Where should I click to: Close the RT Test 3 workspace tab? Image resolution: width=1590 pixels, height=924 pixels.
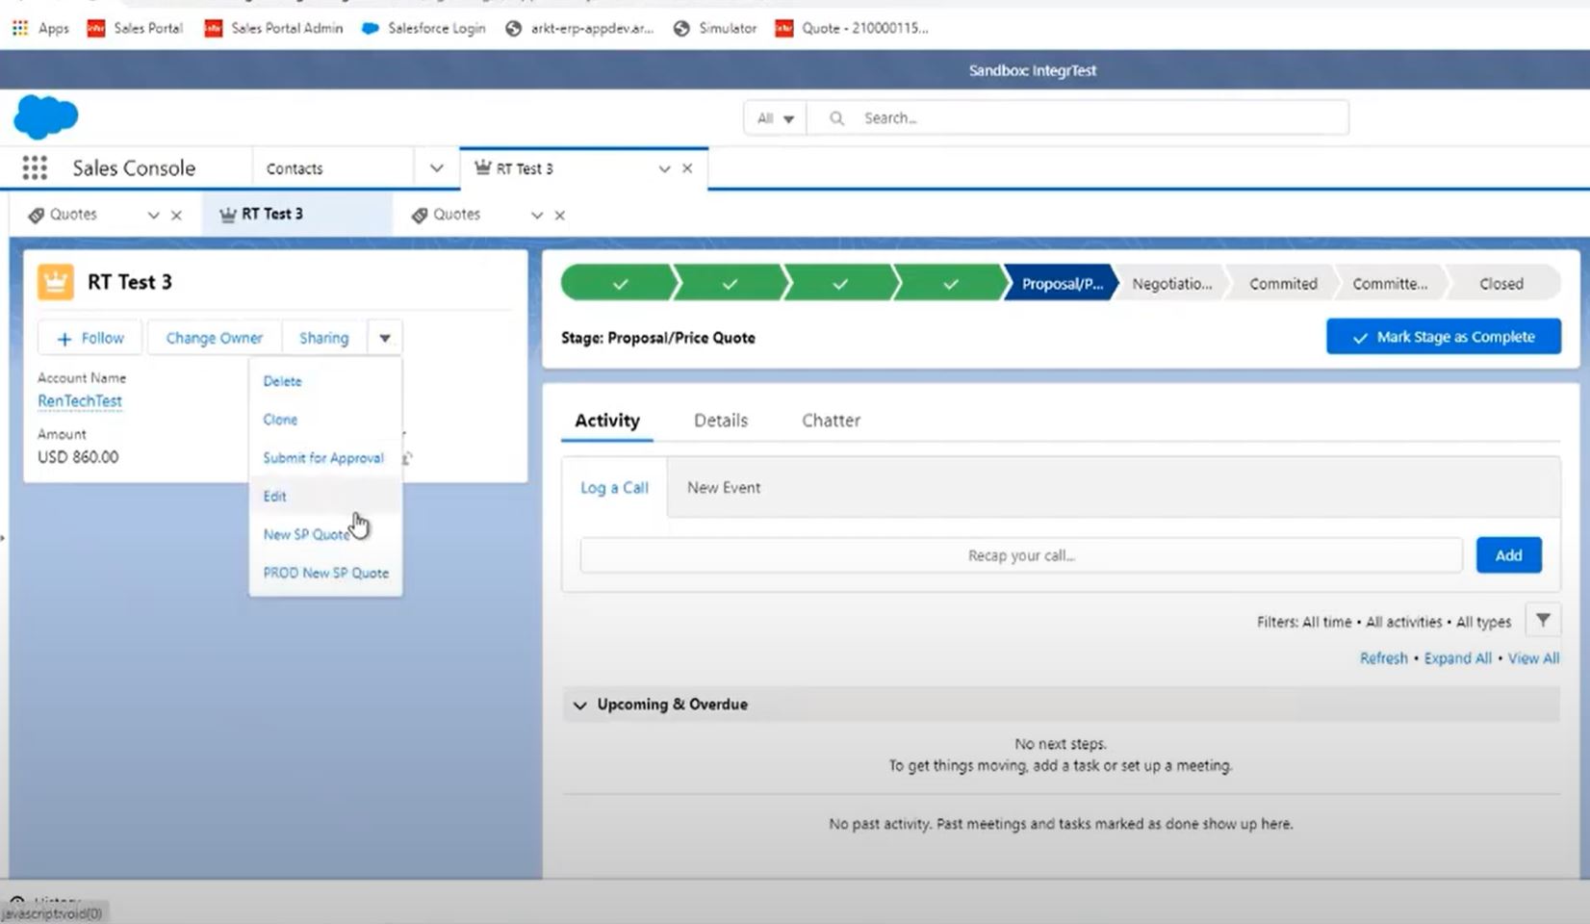[x=687, y=168]
